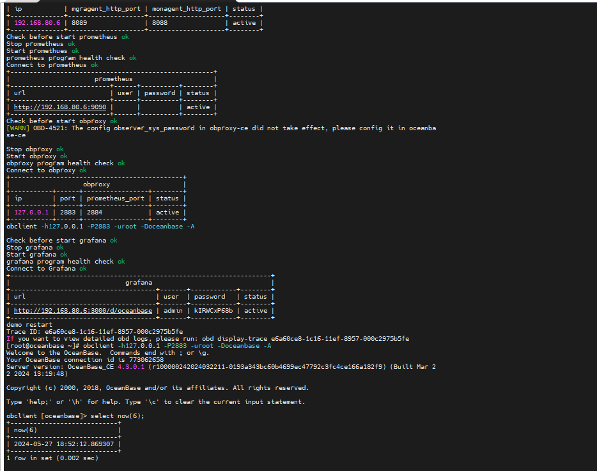Click the yellow [WARN] tag
The image size is (597, 471).
coord(18,128)
